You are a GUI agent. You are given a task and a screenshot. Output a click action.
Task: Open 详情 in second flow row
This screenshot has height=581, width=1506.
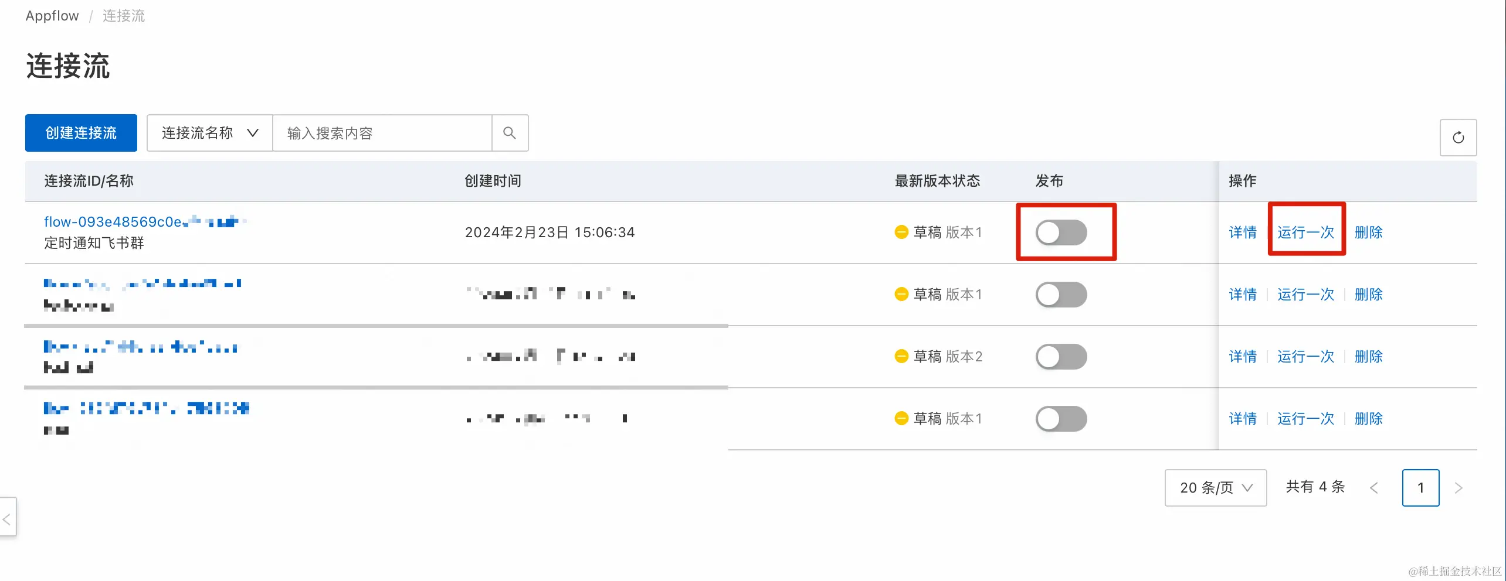coord(1243,295)
